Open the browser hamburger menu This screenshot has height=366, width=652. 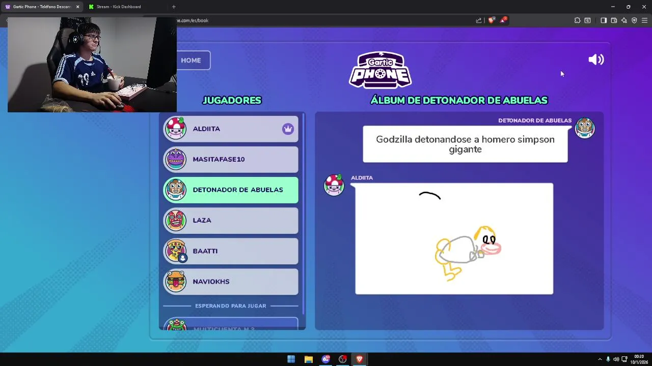(x=644, y=20)
